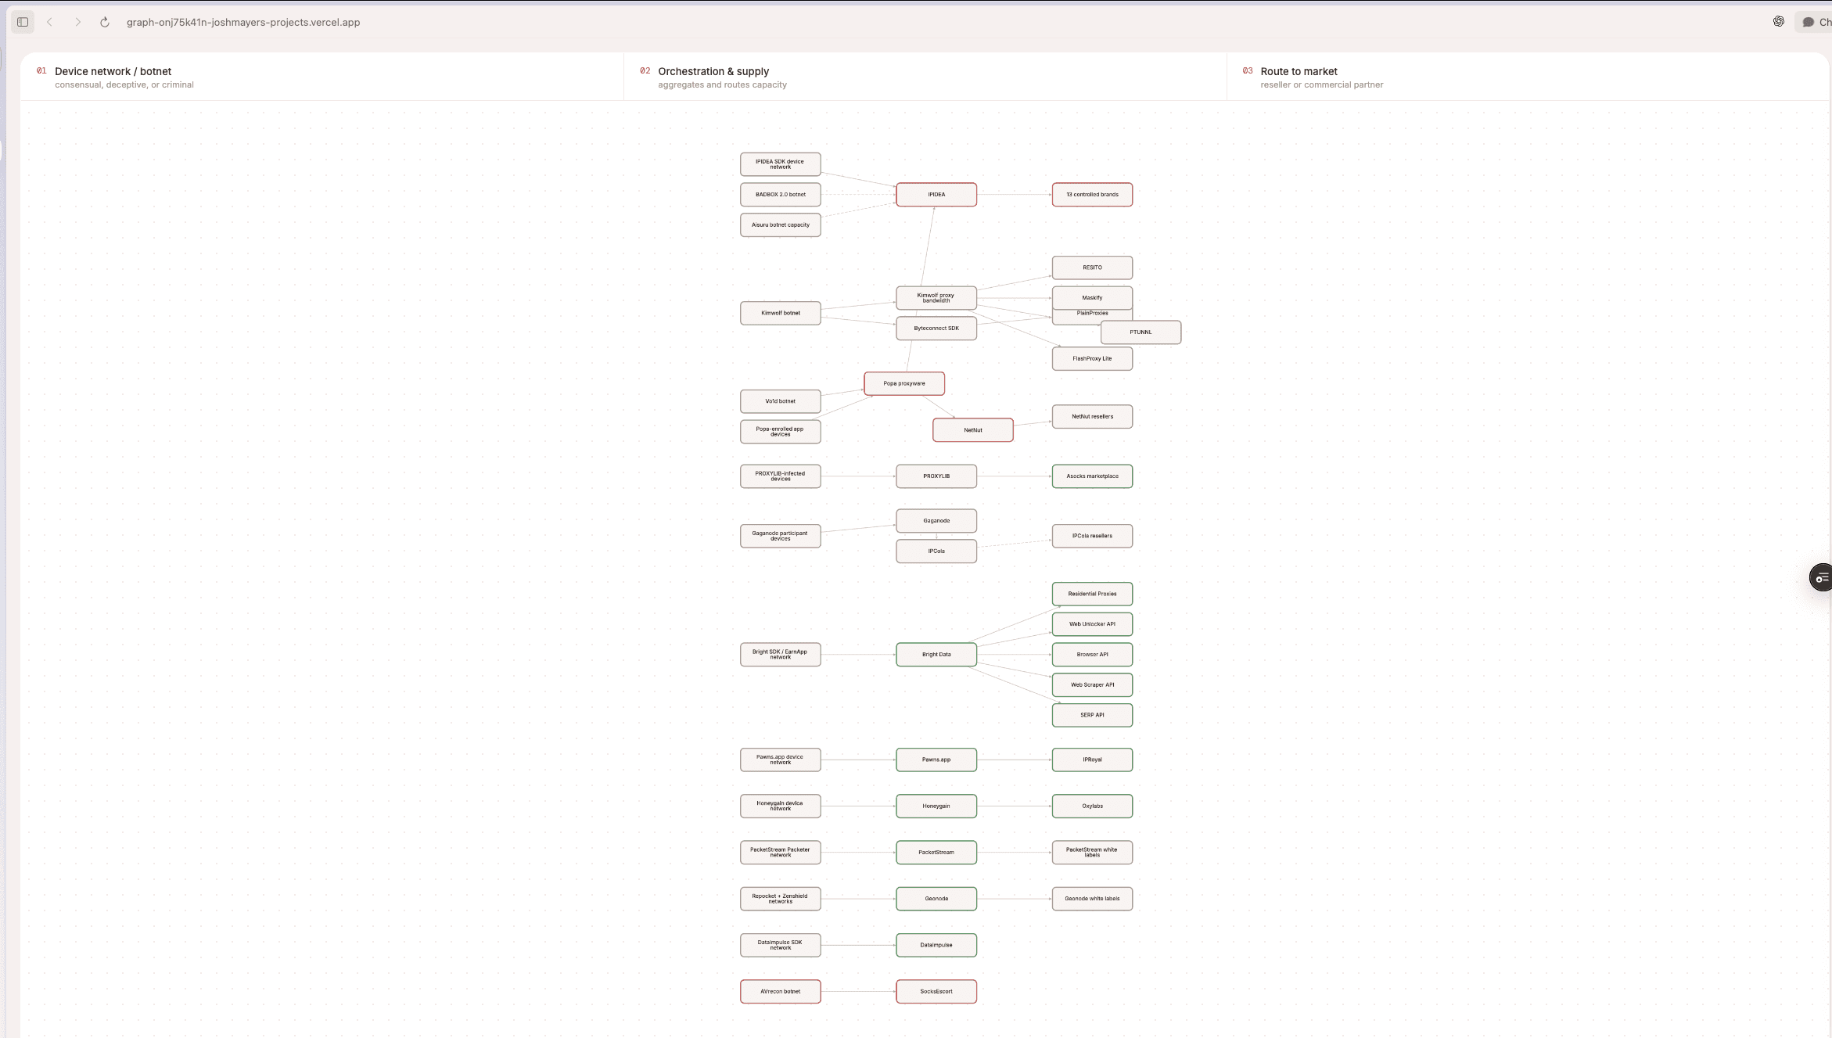Click the 13 controlled brands node

(x=1092, y=195)
